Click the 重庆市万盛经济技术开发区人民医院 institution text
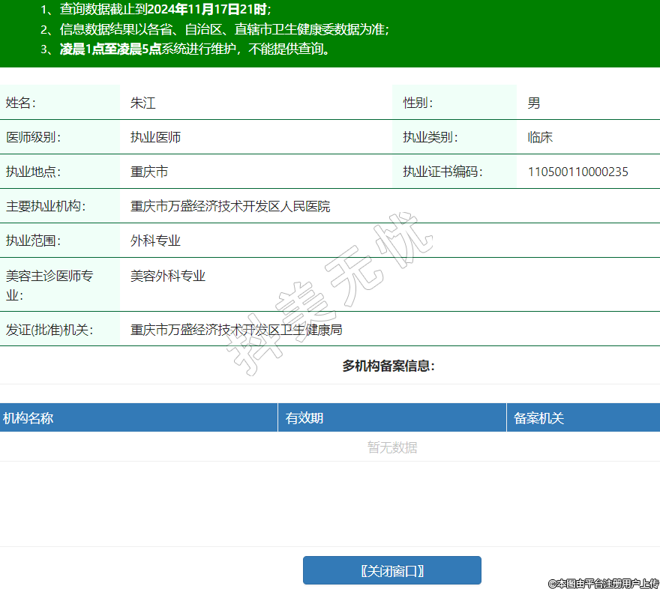Viewport: 660px width, 589px height. pyautogui.click(x=230, y=206)
